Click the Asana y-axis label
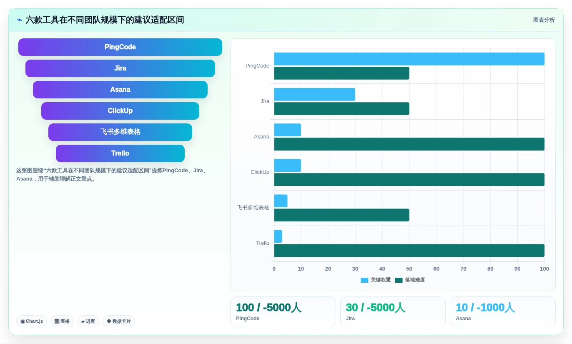Image resolution: width=572 pixels, height=344 pixels. click(x=261, y=137)
